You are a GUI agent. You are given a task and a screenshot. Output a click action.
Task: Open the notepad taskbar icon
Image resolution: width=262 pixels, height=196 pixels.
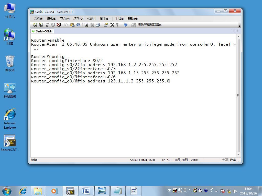coord(118,191)
